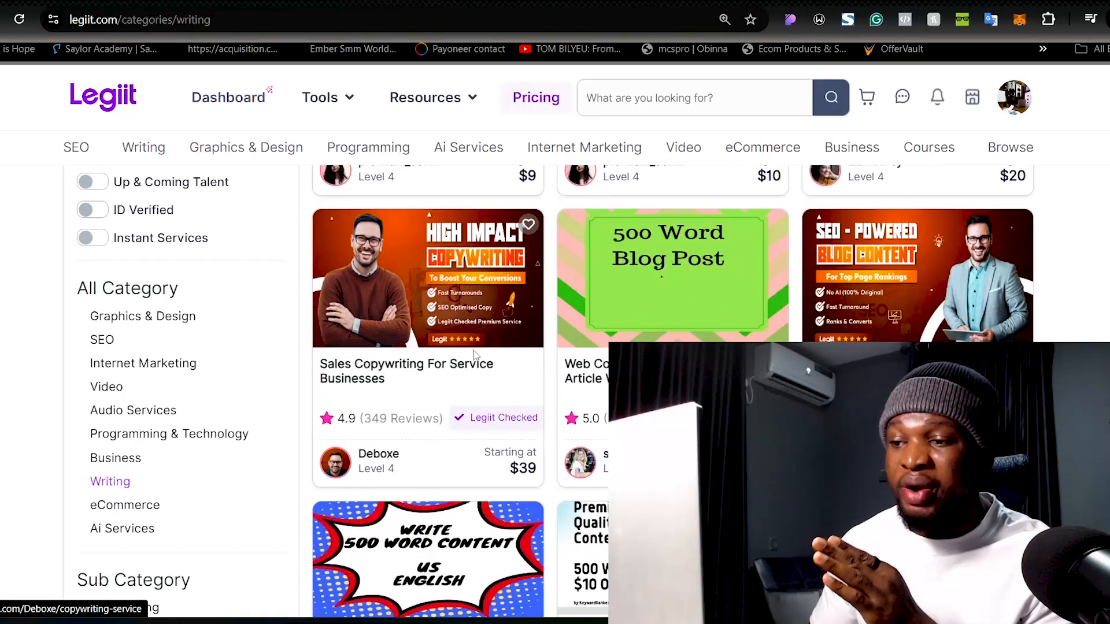Select the Programming category tab
This screenshot has height=624, width=1110.
tap(368, 147)
